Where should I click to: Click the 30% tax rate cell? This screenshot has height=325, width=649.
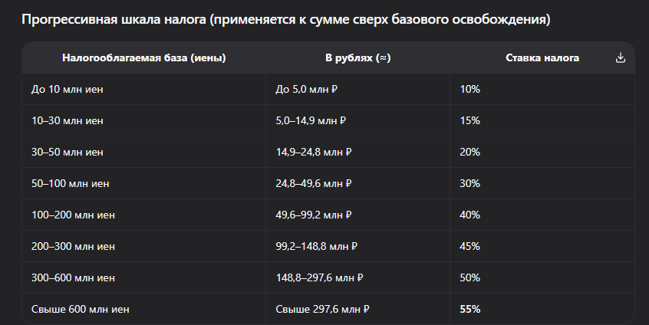pyautogui.click(x=469, y=183)
